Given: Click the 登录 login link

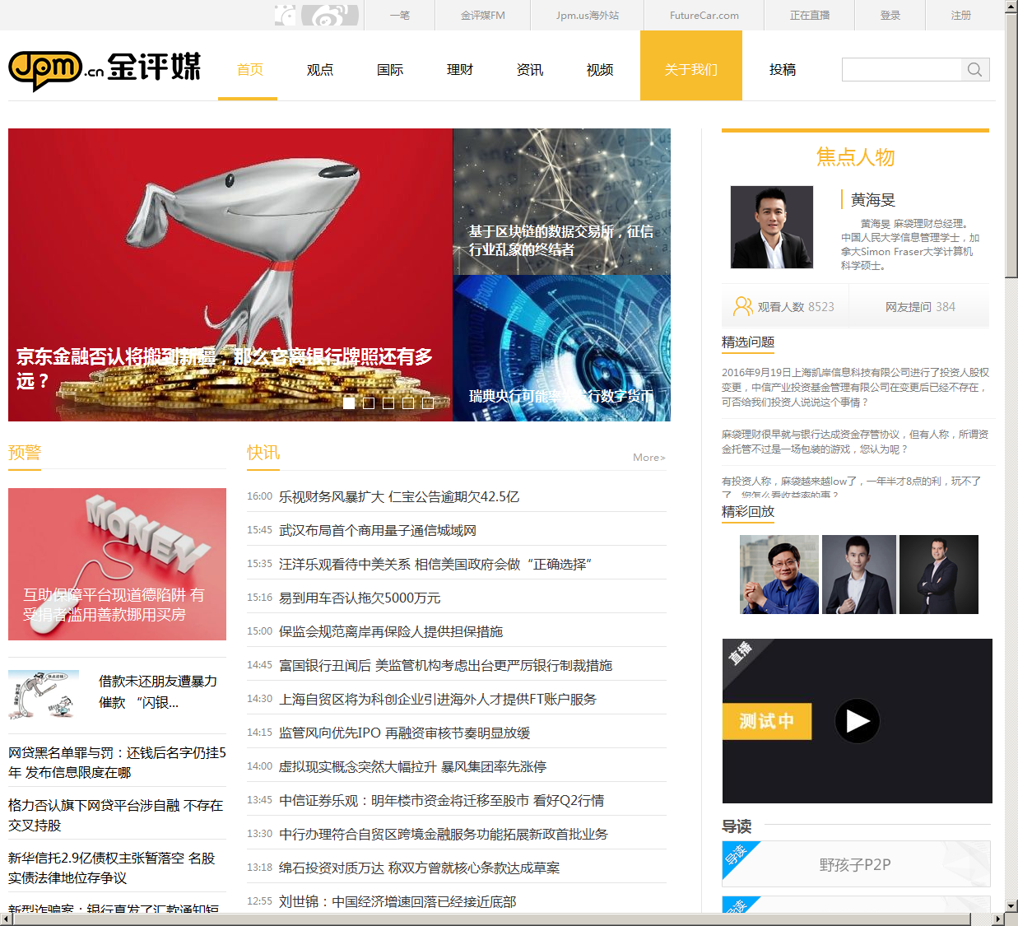Looking at the screenshot, I should click(x=890, y=15).
